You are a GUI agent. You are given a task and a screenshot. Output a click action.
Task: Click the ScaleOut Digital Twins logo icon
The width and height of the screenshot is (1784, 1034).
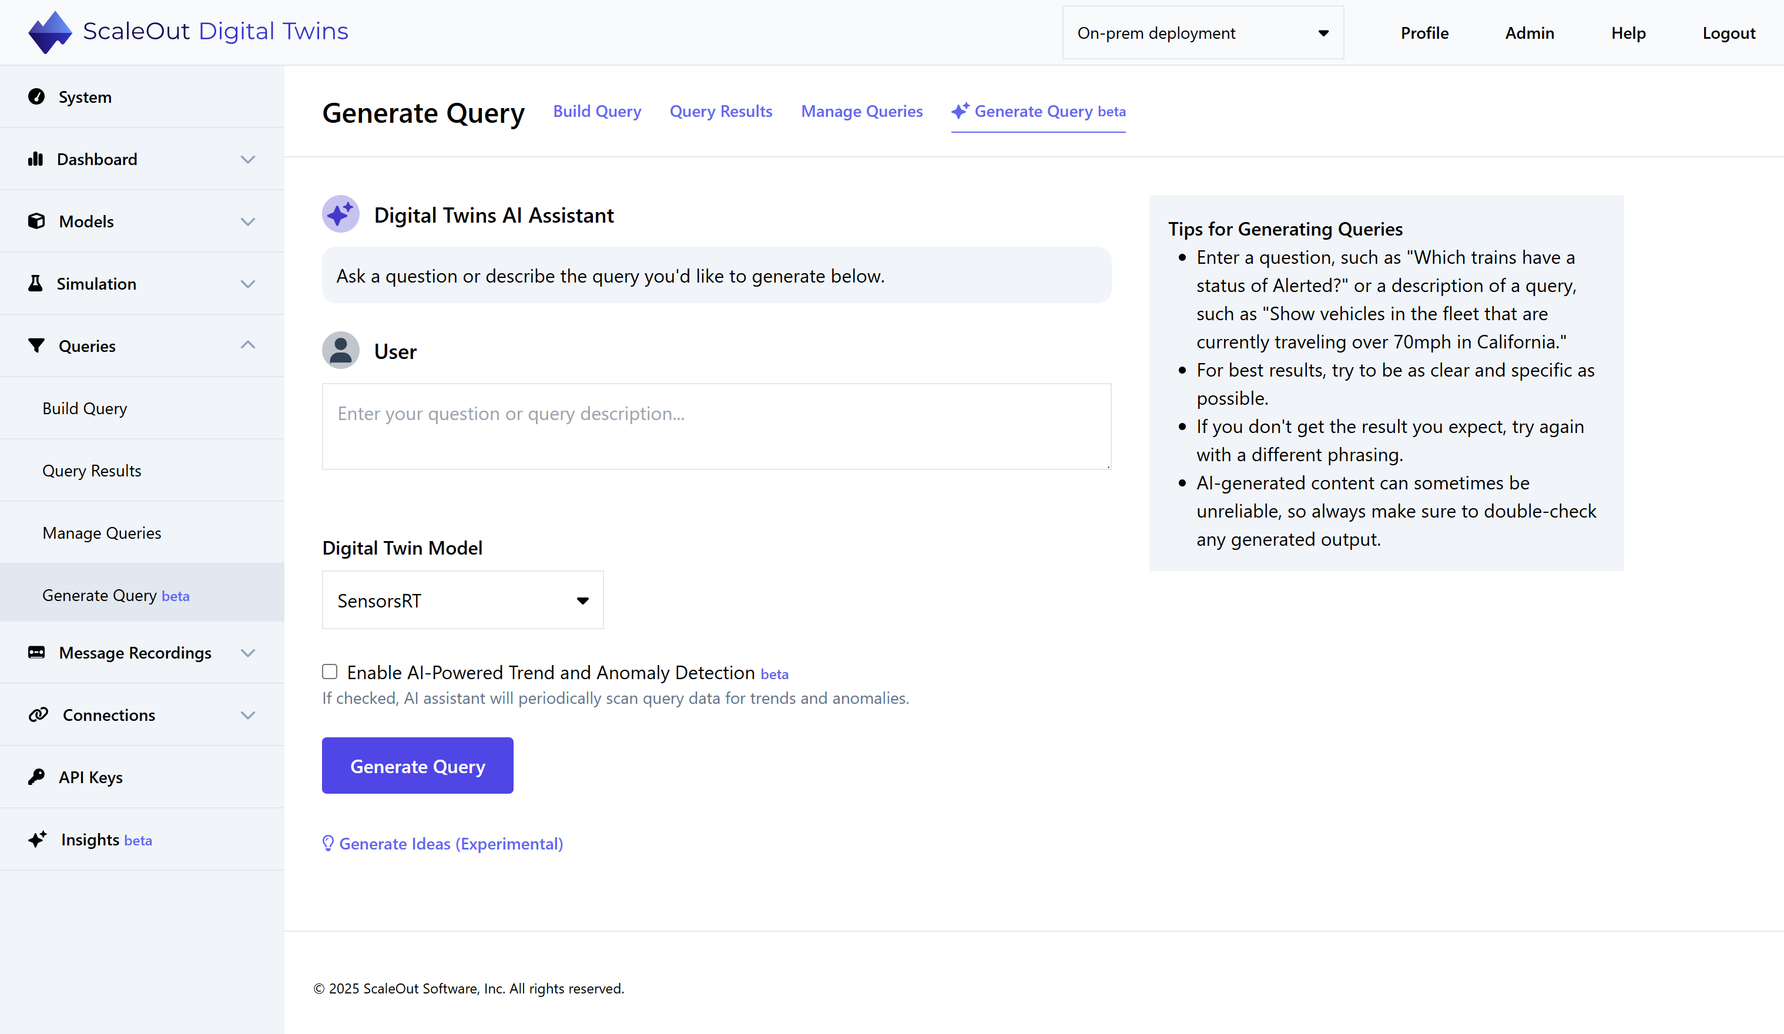coord(49,32)
